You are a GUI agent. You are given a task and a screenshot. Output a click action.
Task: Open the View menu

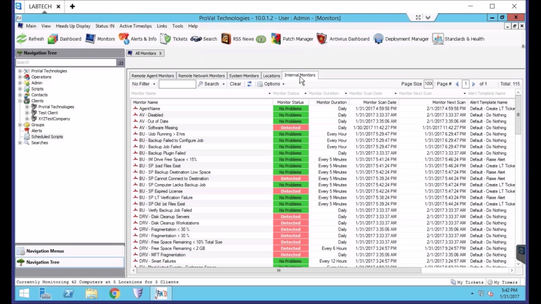[x=46, y=26]
